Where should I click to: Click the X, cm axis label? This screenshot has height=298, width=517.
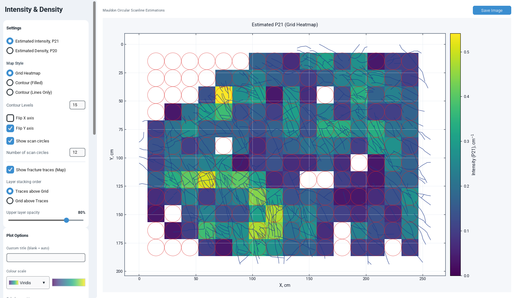pyautogui.click(x=285, y=285)
